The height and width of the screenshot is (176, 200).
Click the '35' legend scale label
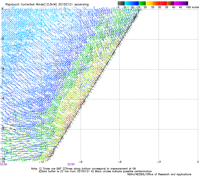[166, 7]
